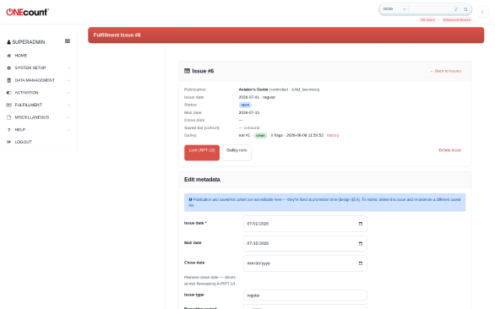Click the Galley runs button
Viewport: 495px width, 309px height.
[237, 153]
